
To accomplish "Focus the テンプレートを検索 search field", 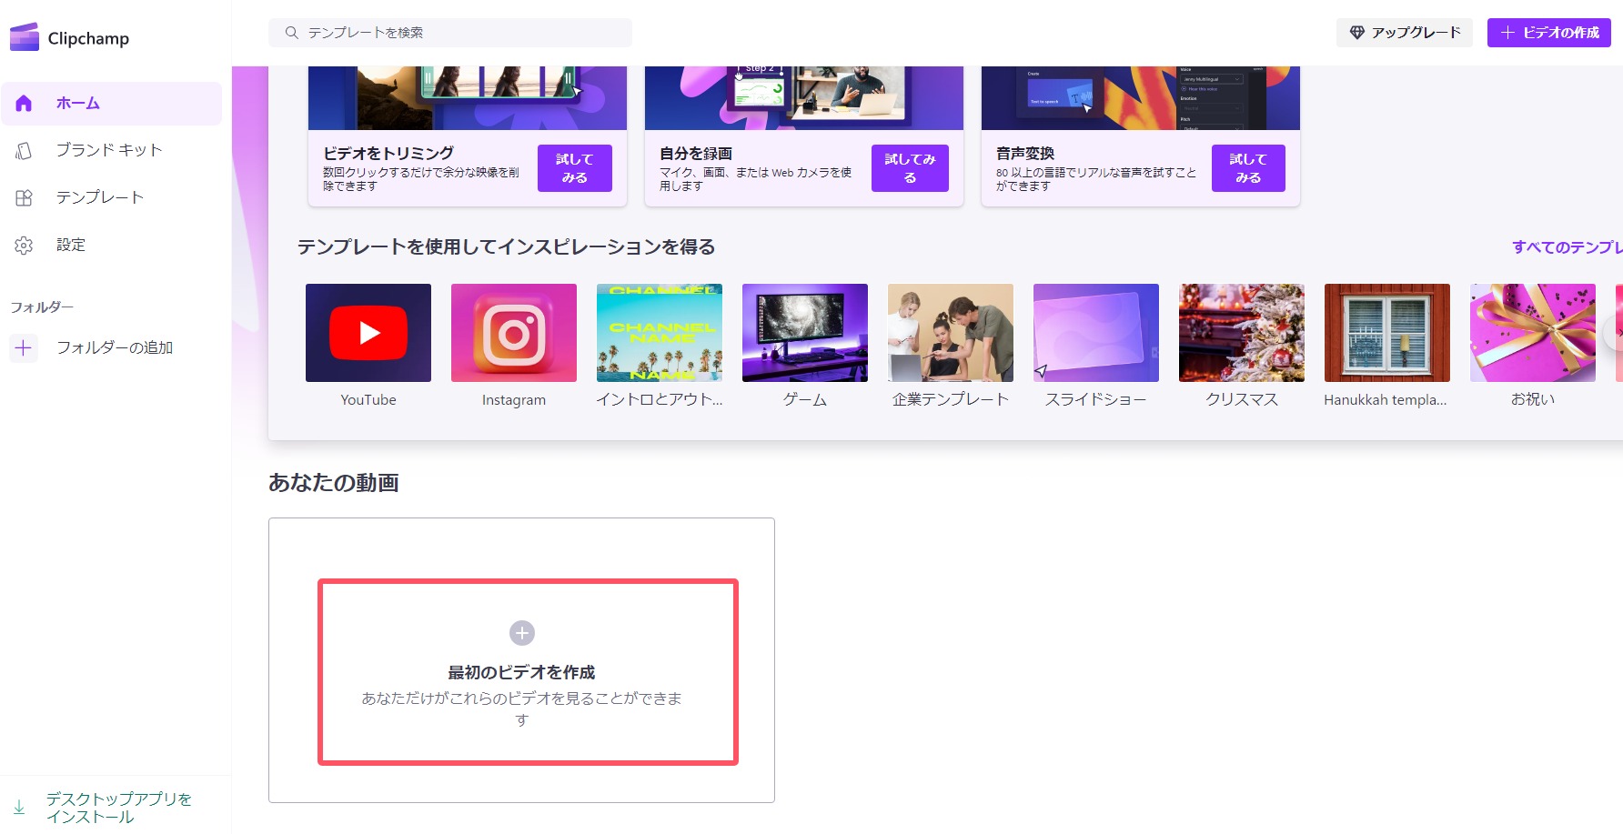I will pyautogui.click(x=464, y=33).
